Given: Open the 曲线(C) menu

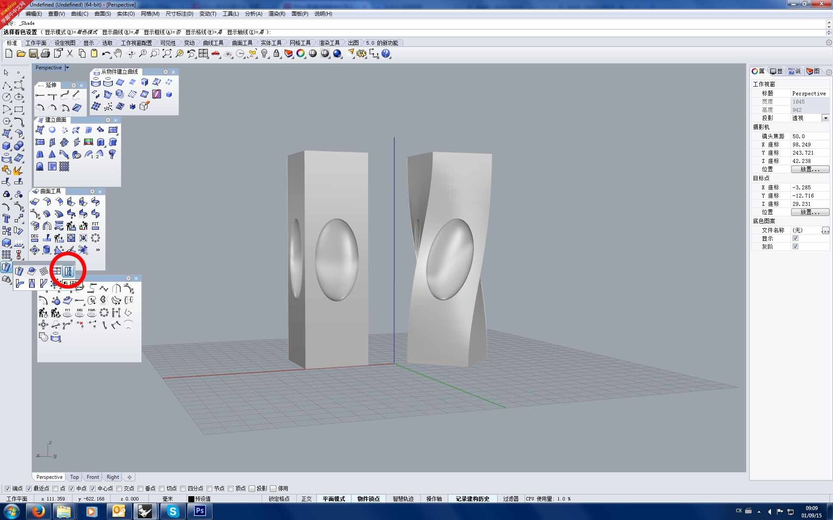Looking at the screenshot, I should 79,14.
